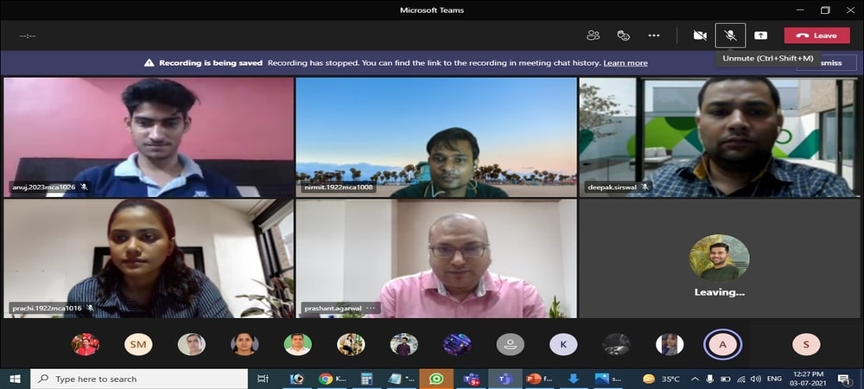The height and width of the screenshot is (389, 864).
Task: Open the meeting chat and reactions icon
Action: click(x=623, y=35)
